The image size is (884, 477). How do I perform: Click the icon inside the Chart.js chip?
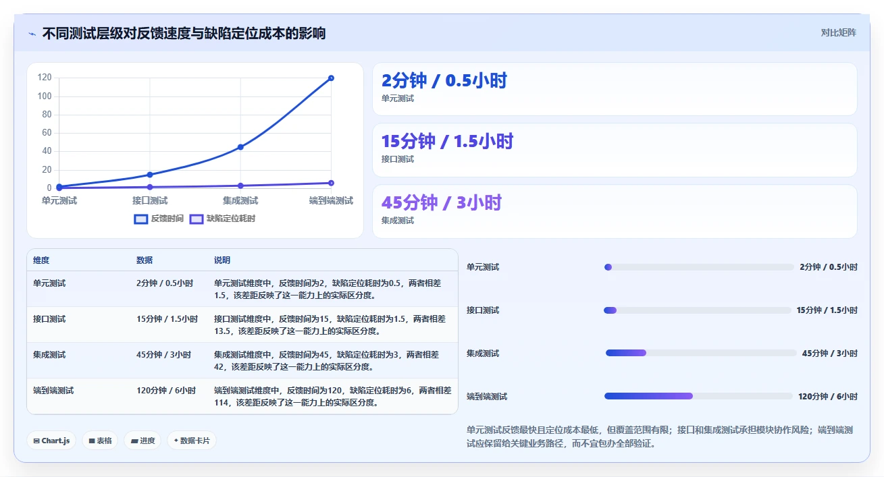pyautogui.click(x=36, y=441)
